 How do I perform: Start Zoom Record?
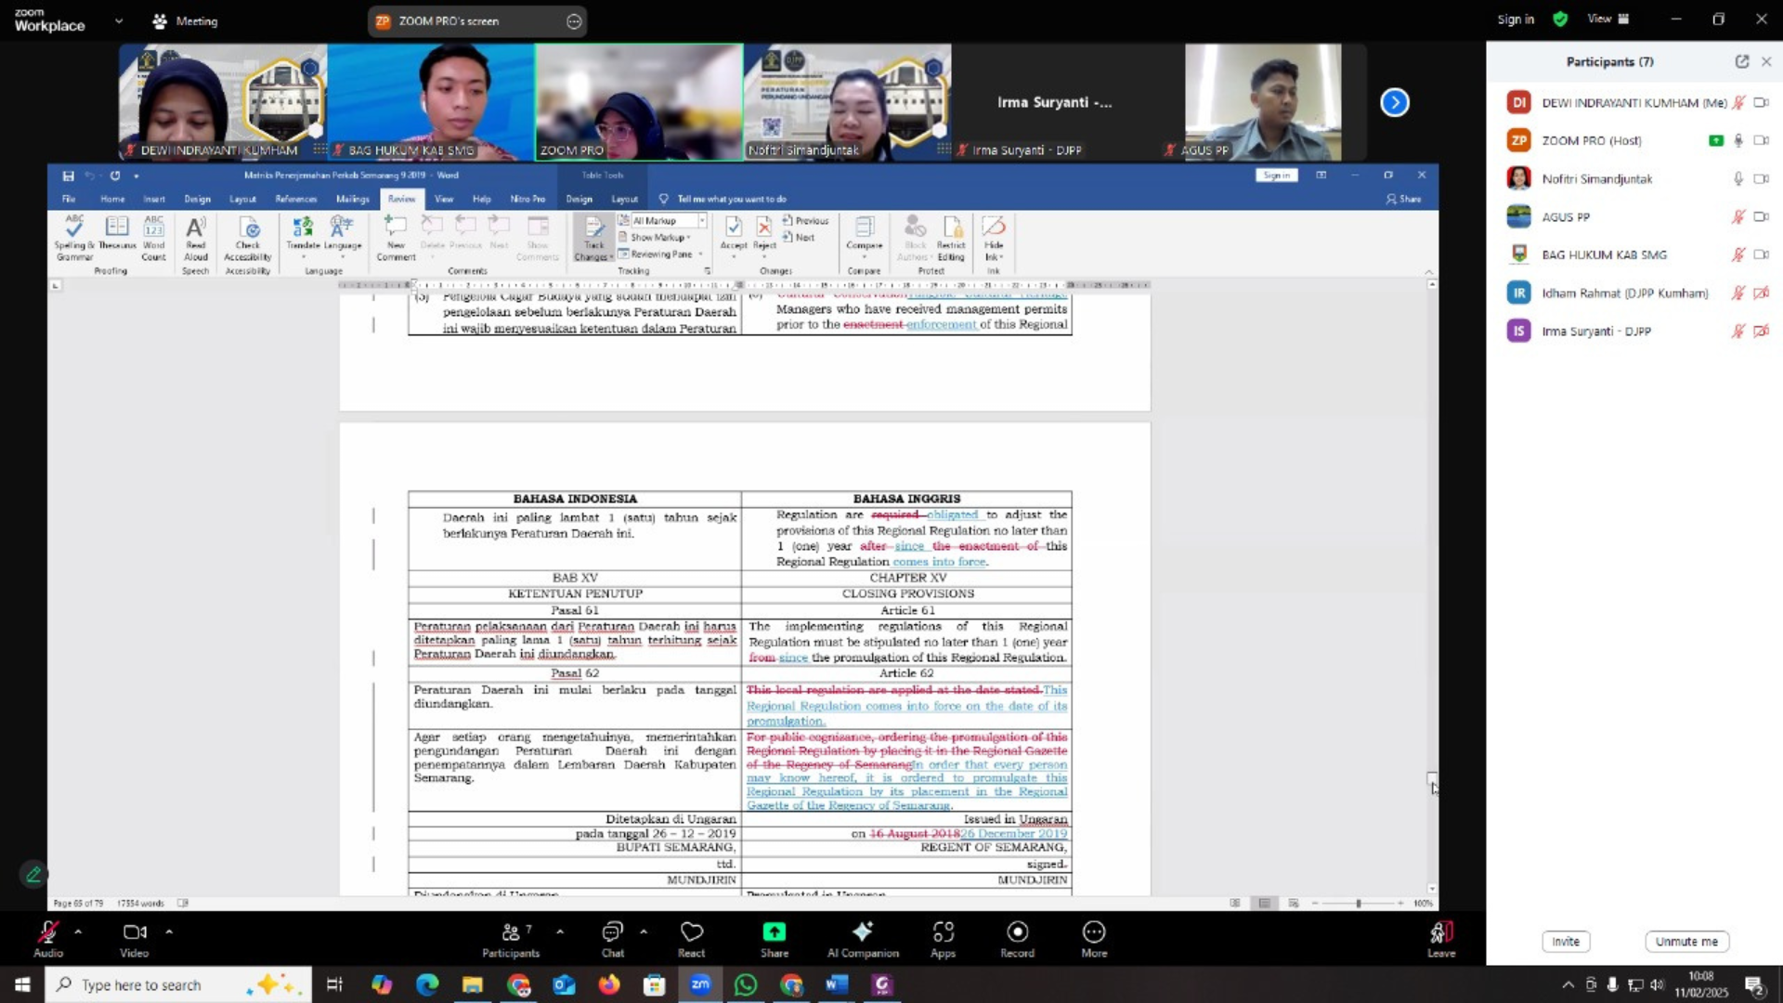pyautogui.click(x=1017, y=939)
